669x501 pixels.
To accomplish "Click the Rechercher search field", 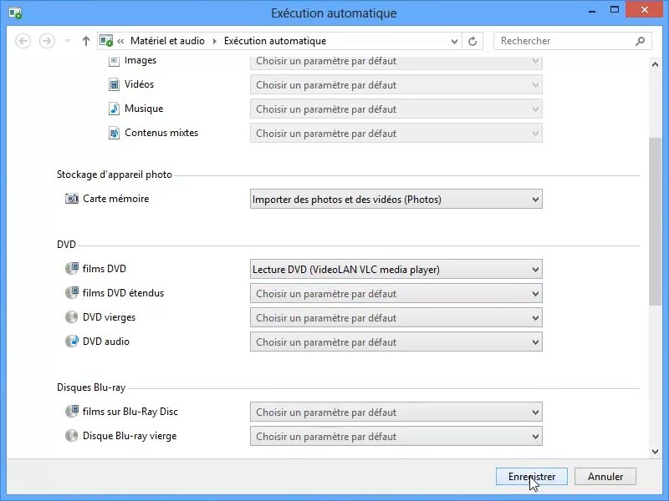I will tap(564, 41).
